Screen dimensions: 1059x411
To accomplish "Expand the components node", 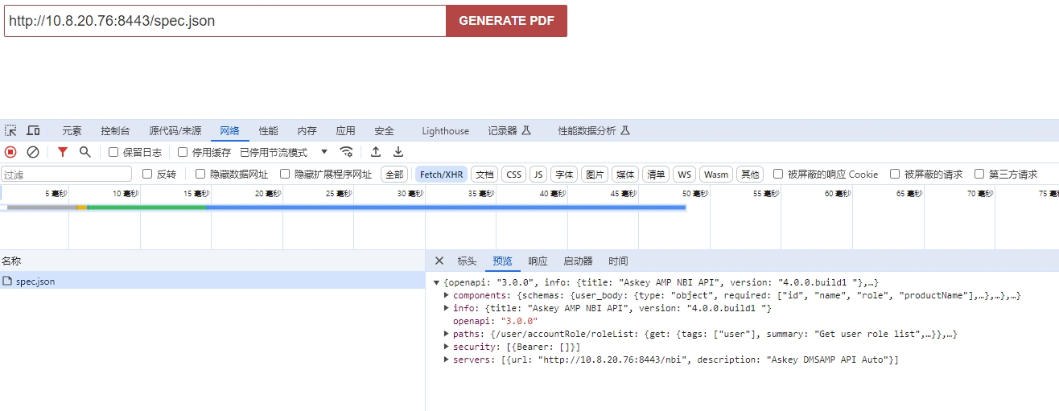I will pyautogui.click(x=447, y=295).
